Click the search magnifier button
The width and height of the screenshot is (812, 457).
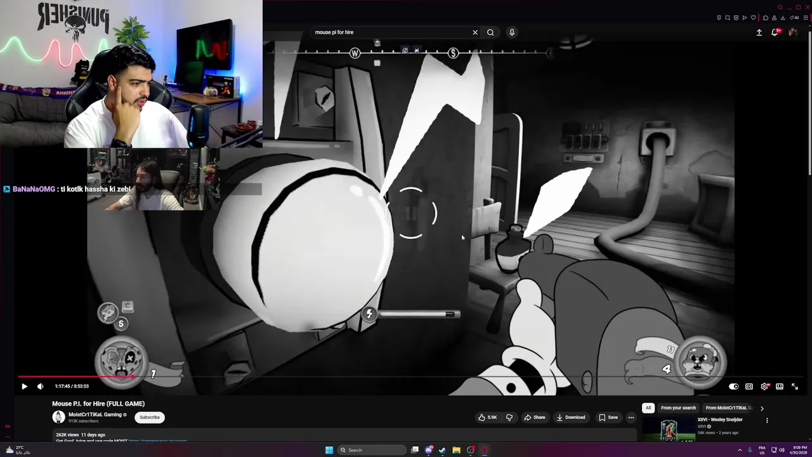pyautogui.click(x=490, y=32)
